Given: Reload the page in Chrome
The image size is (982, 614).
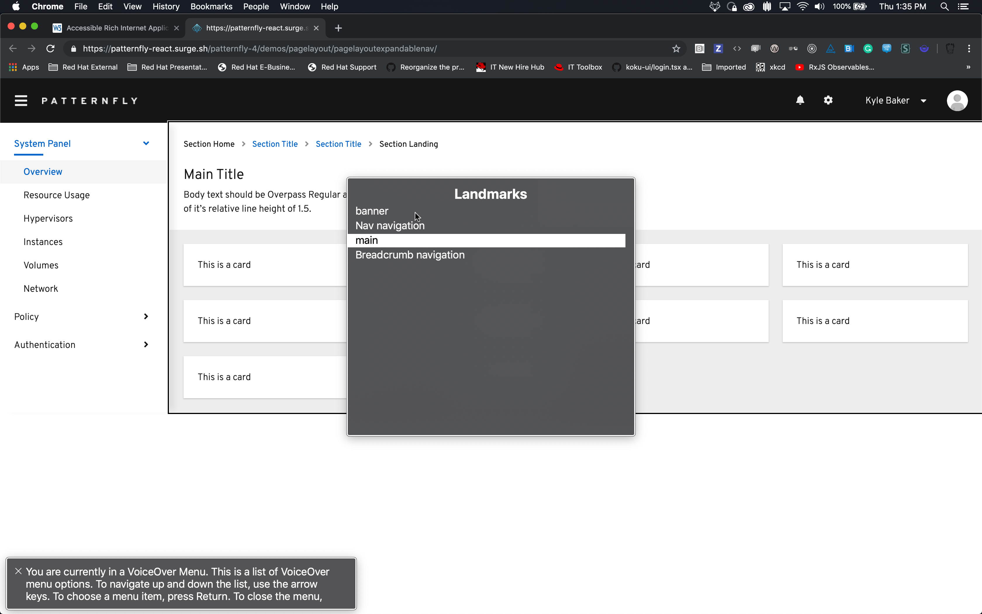Looking at the screenshot, I should pyautogui.click(x=50, y=49).
